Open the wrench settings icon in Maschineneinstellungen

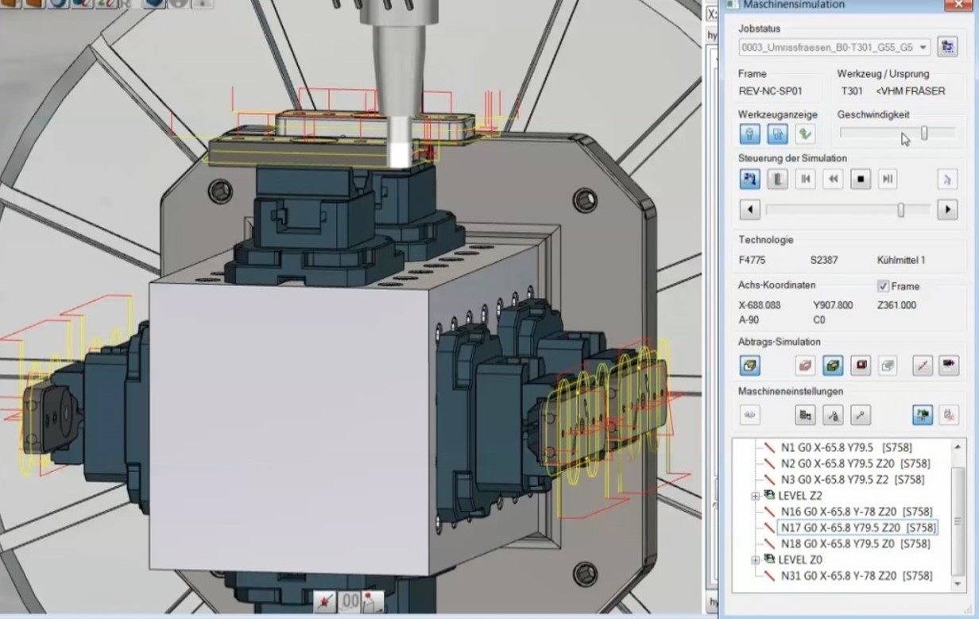tap(861, 414)
